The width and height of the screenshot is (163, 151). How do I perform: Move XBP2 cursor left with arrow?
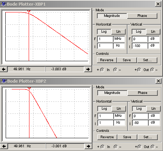pos(4,146)
